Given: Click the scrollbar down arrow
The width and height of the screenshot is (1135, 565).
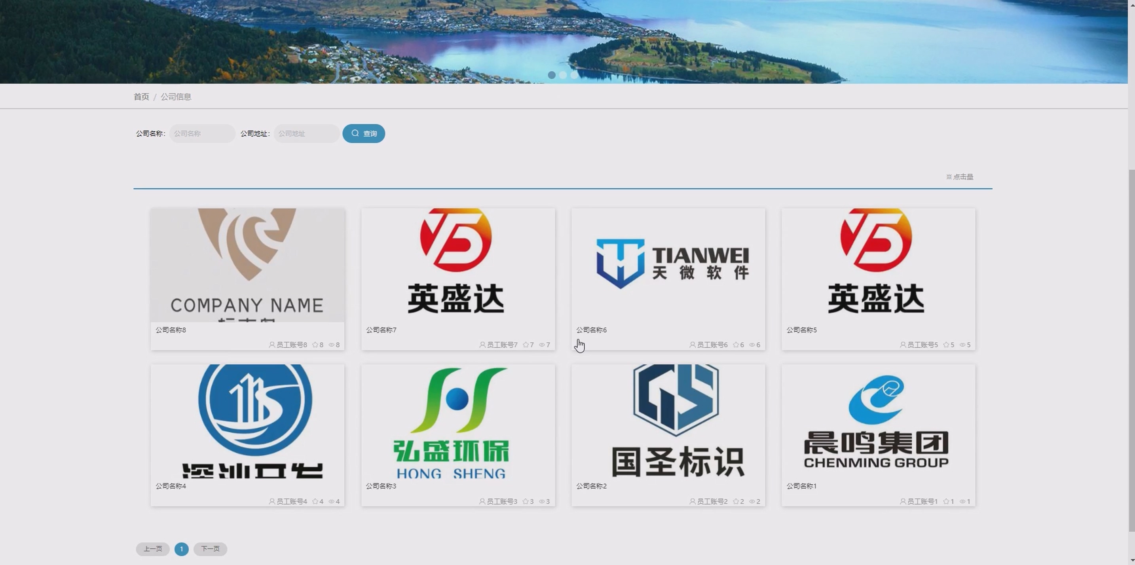Looking at the screenshot, I should [x=1131, y=561].
